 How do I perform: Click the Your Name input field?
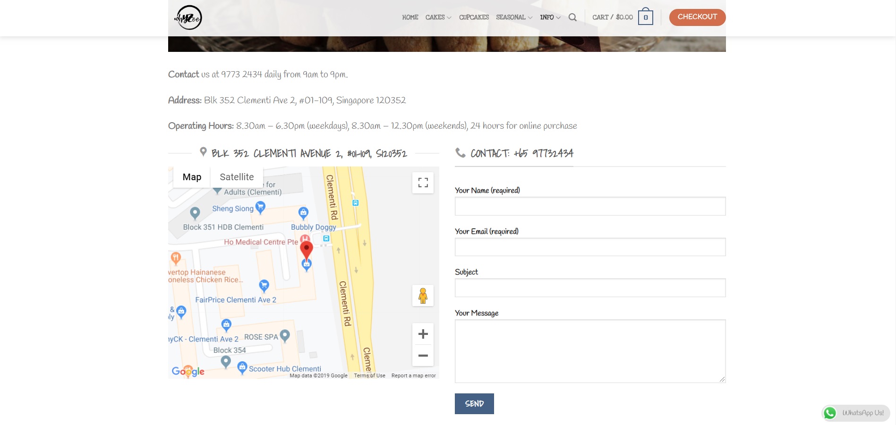point(590,206)
